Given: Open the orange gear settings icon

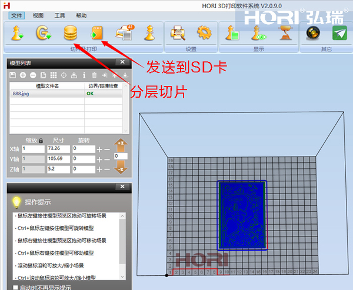Looking at the screenshot, I should (204, 33).
